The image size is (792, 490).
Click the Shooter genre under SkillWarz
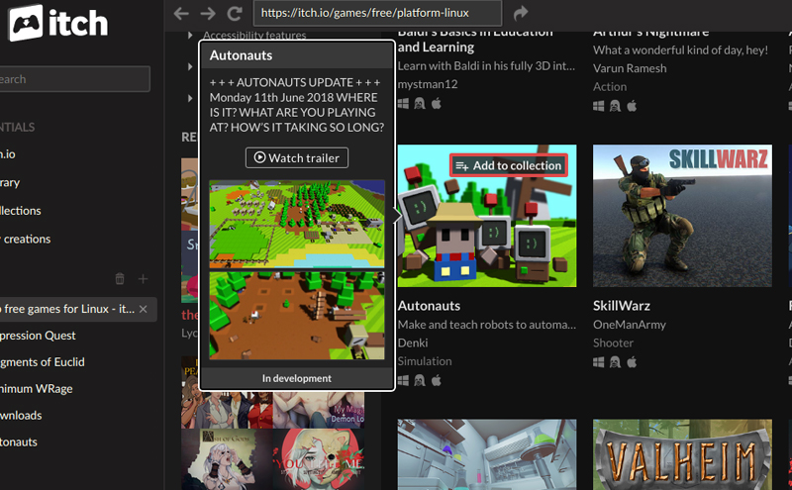[x=613, y=343]
